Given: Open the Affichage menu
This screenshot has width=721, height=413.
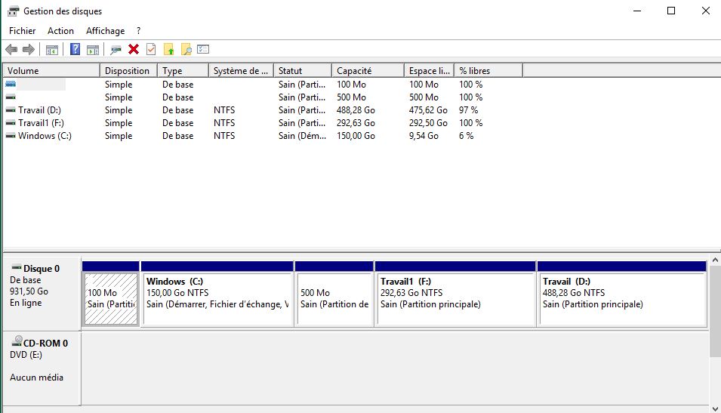Looking at the screenshot, I should (x=105, y=31).
